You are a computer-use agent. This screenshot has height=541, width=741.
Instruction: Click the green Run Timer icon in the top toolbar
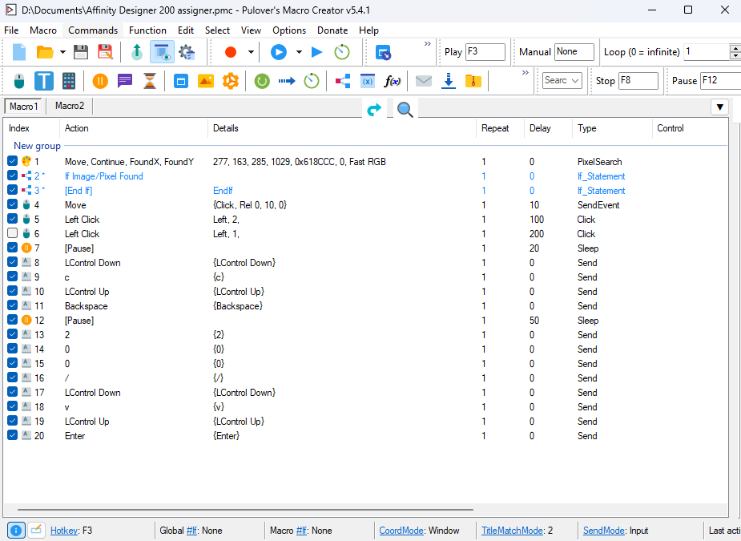(x=342, y=52)
